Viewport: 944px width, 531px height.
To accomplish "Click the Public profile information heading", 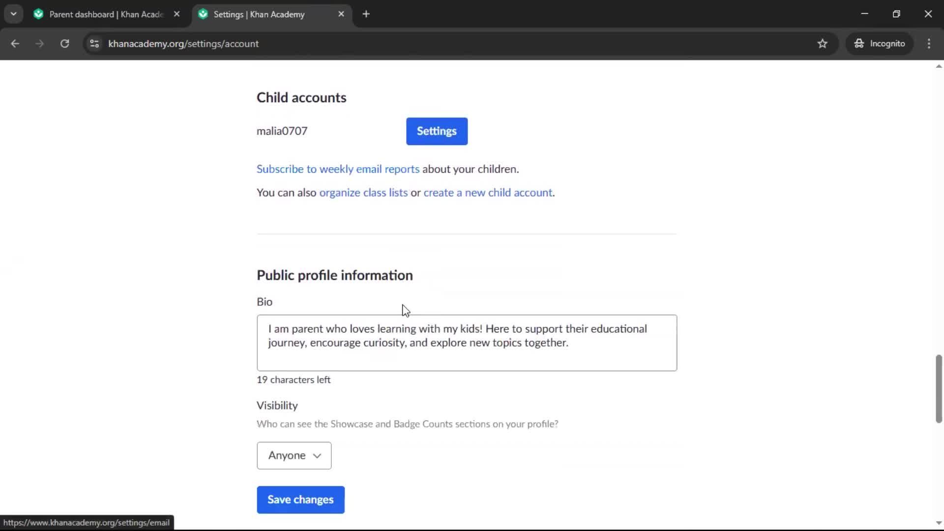I will [x=335, y=275].
